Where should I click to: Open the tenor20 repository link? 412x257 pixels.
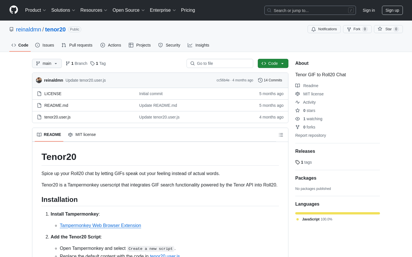55,29
